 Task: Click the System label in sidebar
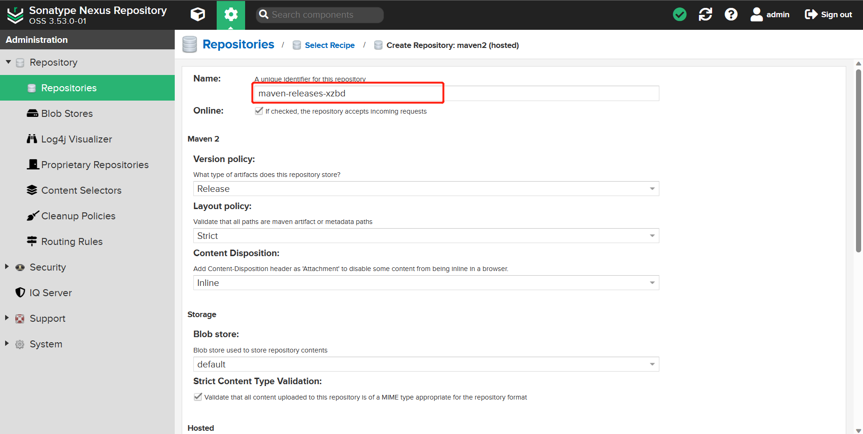46,344
